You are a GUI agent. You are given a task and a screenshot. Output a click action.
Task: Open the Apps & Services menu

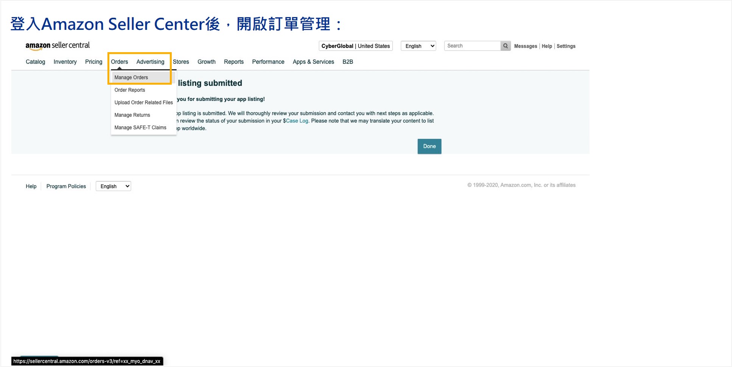pos(313,62)
